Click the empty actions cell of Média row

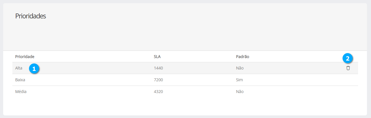[348, 92]
